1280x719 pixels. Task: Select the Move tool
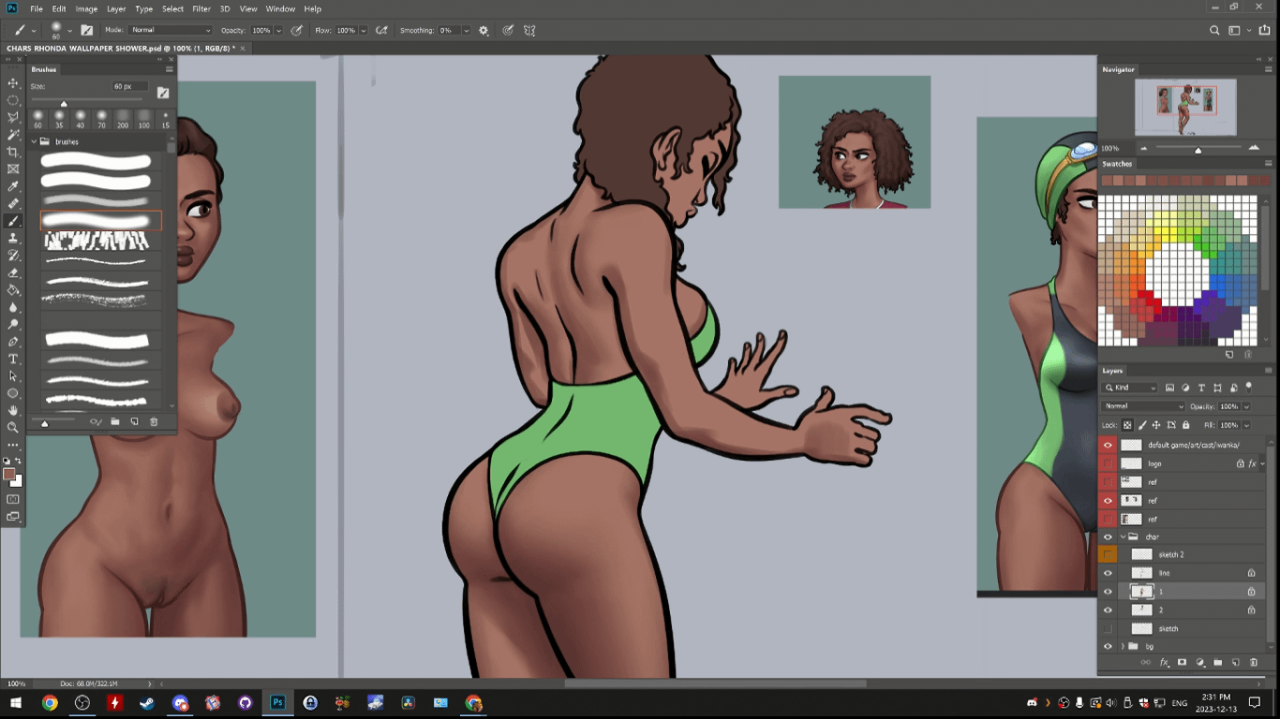pos(13,83)
